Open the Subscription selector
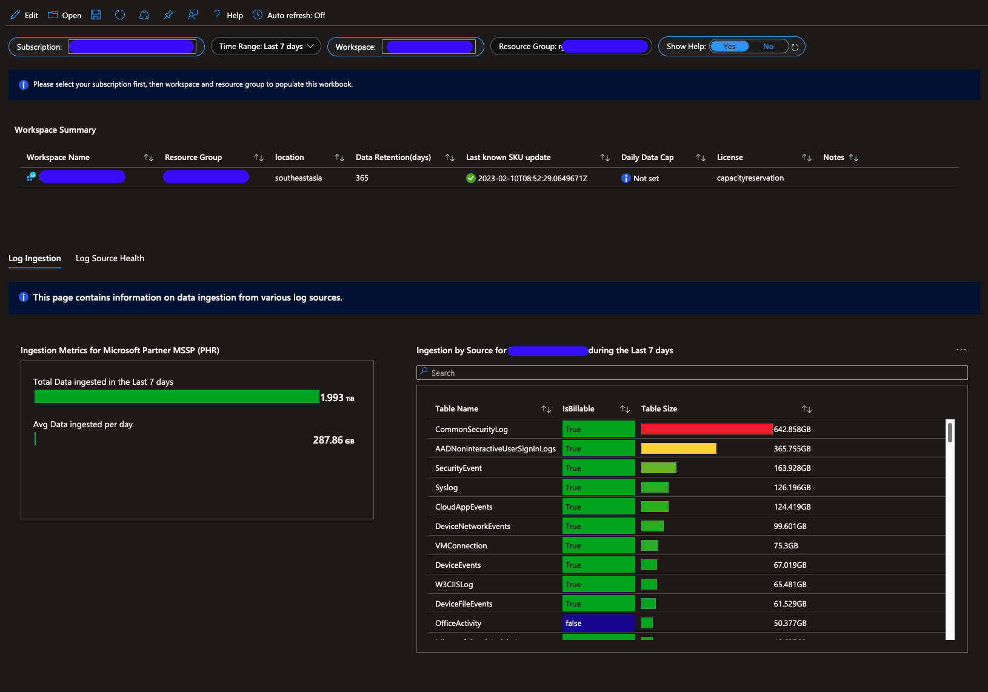Screen dimensions: 988x692 coord(132,47)
